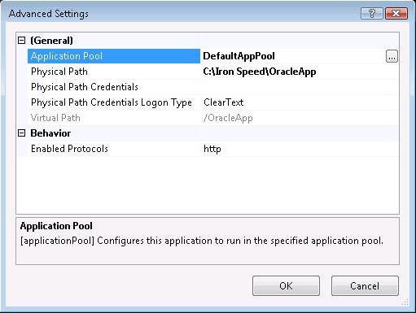Screen dimensions: 416x313
Task: Confirm settings with the OK button
Action: point(286,286)
